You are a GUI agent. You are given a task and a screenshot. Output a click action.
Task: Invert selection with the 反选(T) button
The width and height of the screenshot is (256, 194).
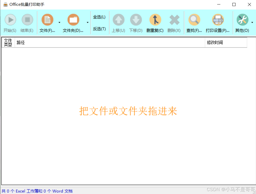tap(99, 29)
